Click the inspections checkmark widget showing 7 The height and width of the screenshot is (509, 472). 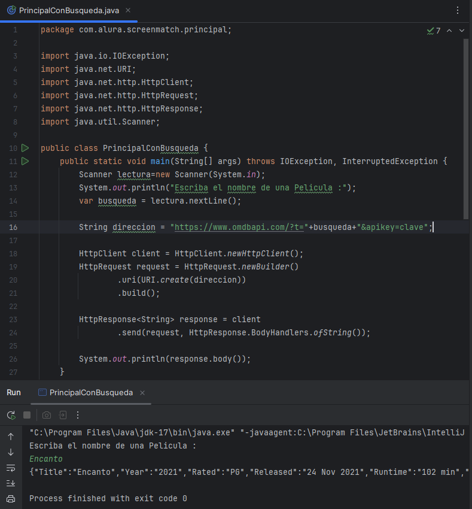tap(433, 31)
